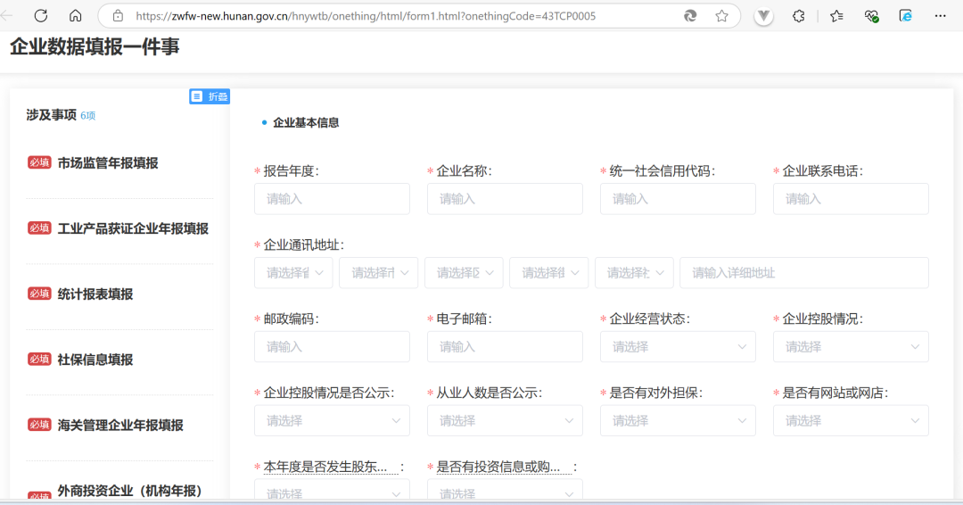The image size is (963, 505).
Task: Focus the 统一社会信用代码 input field
Action: coord(678,199)
